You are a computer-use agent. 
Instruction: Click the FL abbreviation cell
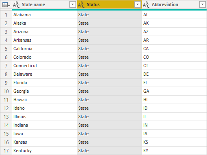pyautogui.click(x=174, y=83)
